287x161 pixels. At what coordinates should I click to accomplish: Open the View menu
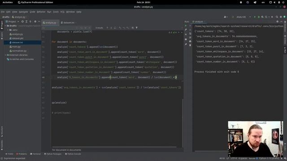(15, 12)
